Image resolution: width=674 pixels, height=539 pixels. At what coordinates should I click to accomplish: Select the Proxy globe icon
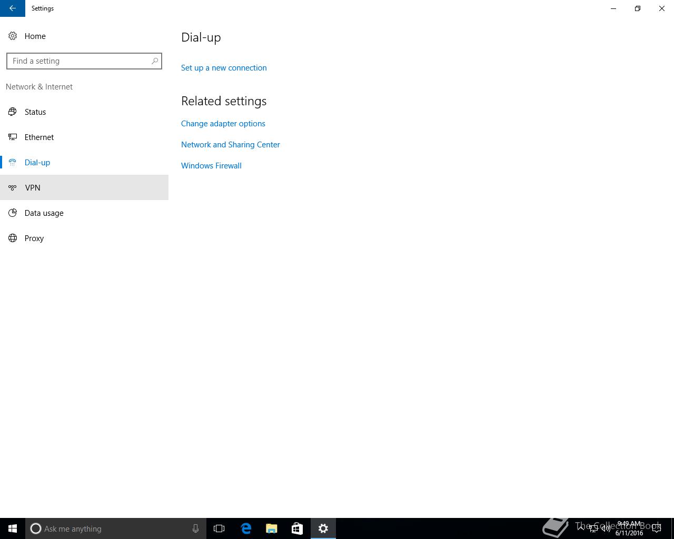13,238
